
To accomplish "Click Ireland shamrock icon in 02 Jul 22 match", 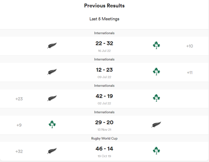I will click(x=156, y=98).
